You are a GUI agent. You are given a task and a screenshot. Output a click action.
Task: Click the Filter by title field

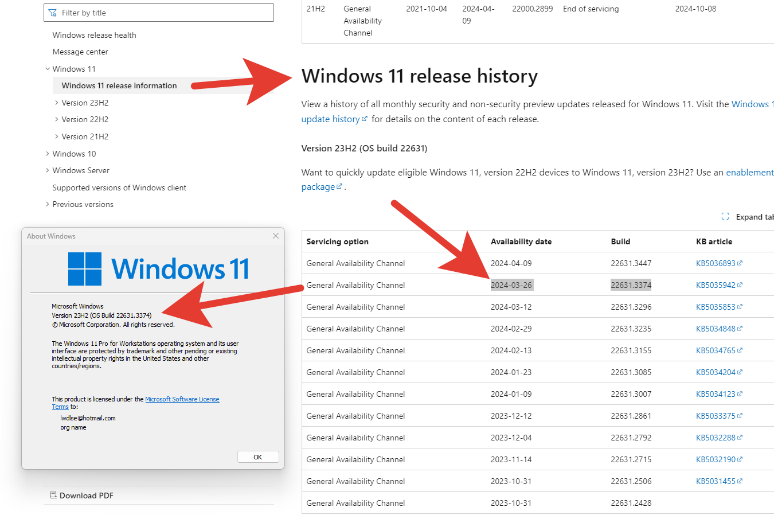tap(159, 13)
